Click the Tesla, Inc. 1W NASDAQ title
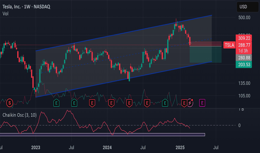This screenshot has height=153, width=260. 27,7
